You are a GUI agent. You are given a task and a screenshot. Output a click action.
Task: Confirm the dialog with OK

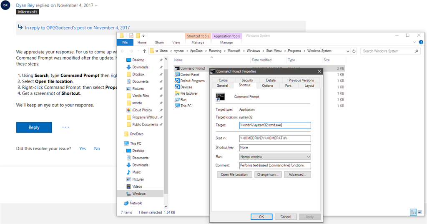click(x=261, y=216)
